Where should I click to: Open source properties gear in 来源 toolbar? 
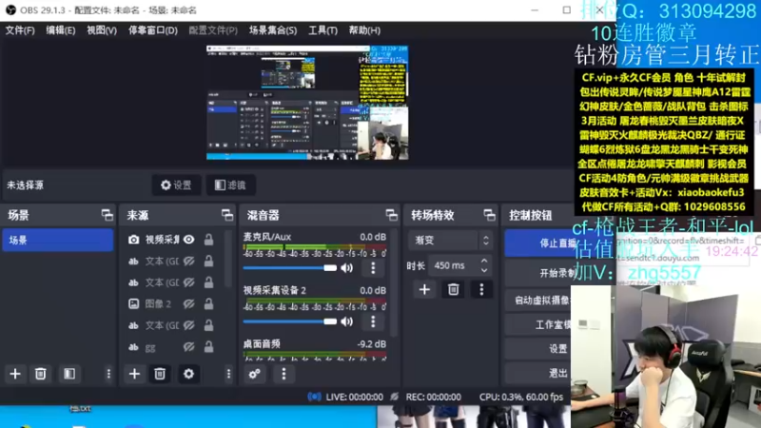[188, 374]
